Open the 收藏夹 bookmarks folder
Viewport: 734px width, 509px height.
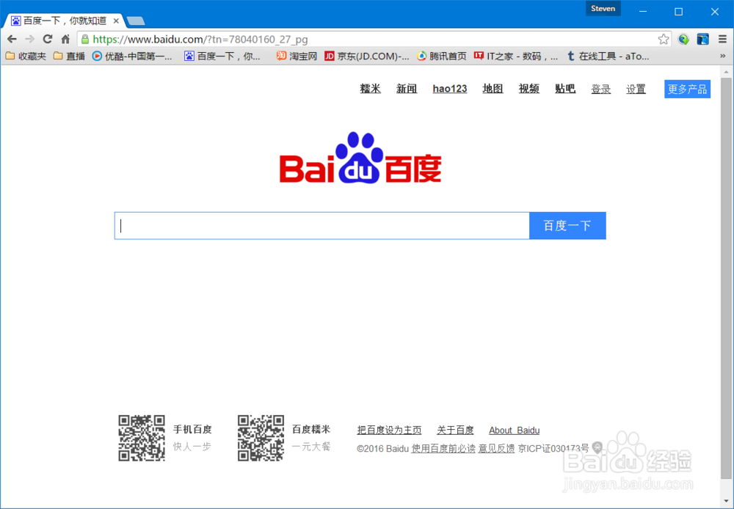[26, 56]
